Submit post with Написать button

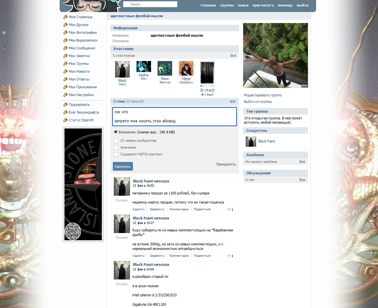tap(123, 166)
